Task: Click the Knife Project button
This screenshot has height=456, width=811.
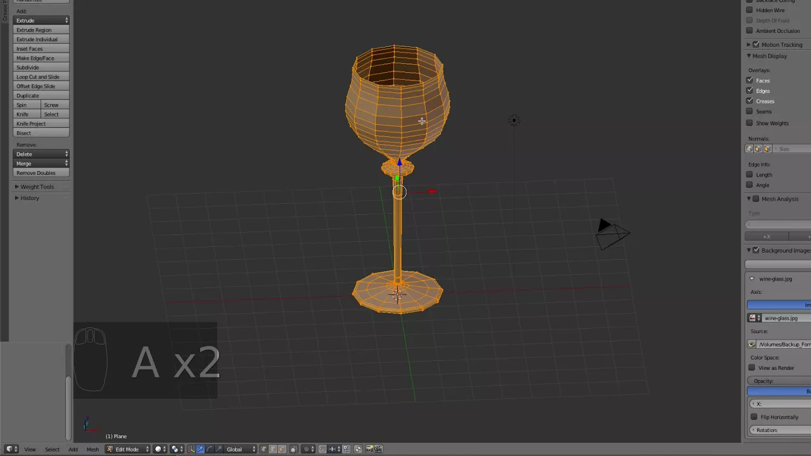Action: (41, 123)
